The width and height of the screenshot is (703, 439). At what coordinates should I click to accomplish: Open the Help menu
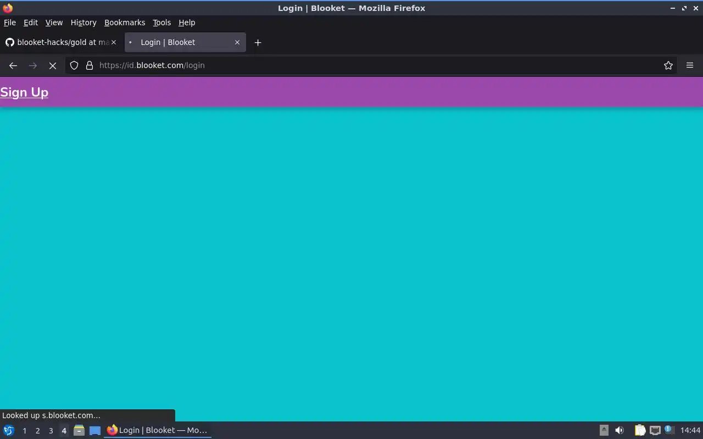pyautogui.click(x=187, y=22)
